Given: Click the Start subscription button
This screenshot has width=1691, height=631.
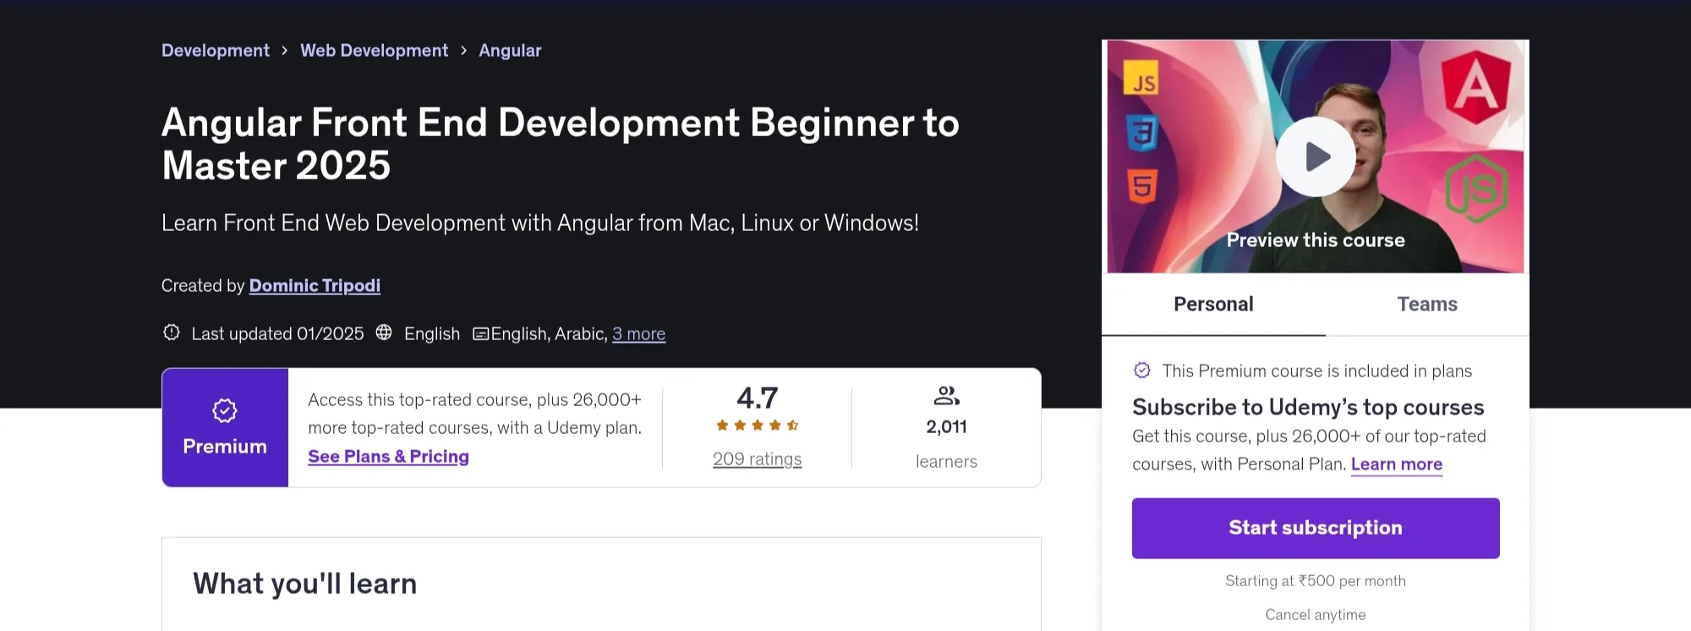Looking at the screenshot, I should (1316, 528).
